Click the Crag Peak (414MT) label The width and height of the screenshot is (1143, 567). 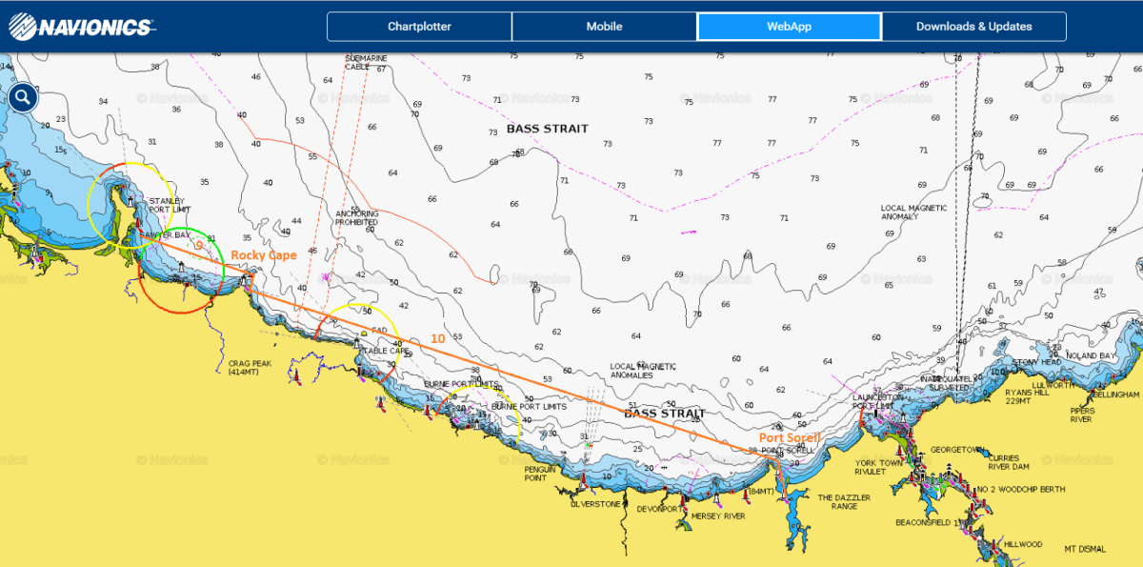coord(251,368)
